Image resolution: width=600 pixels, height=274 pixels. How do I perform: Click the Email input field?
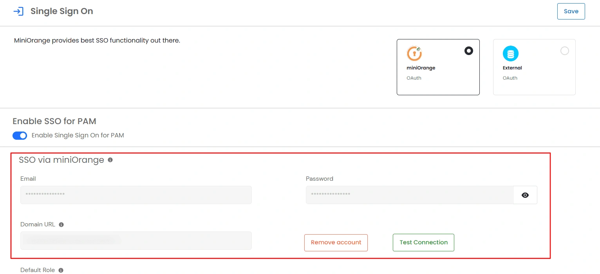[136, 195]
